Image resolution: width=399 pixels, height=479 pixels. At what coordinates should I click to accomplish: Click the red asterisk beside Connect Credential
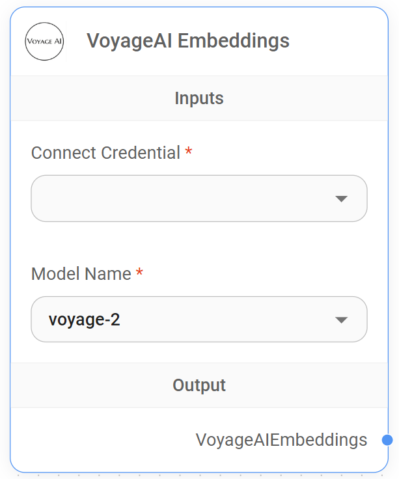[x=189, y=153]
